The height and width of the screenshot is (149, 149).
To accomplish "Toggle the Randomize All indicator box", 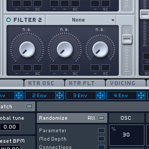I will (x=102, y=118).
